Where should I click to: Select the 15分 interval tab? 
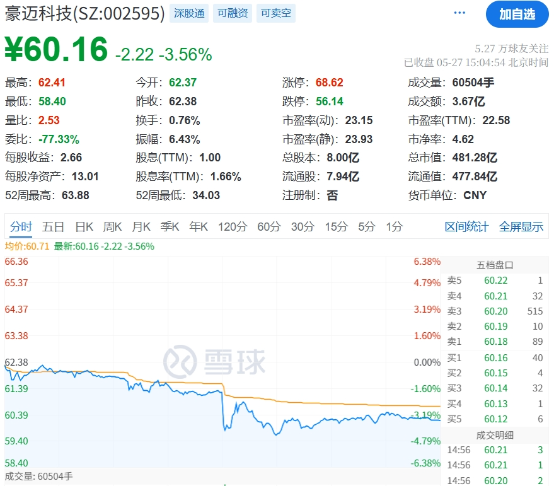pyautogui.click(x=336, y=227)
